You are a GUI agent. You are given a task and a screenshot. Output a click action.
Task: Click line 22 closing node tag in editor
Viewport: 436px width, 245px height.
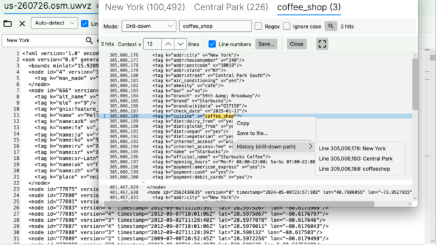[39, 183]
